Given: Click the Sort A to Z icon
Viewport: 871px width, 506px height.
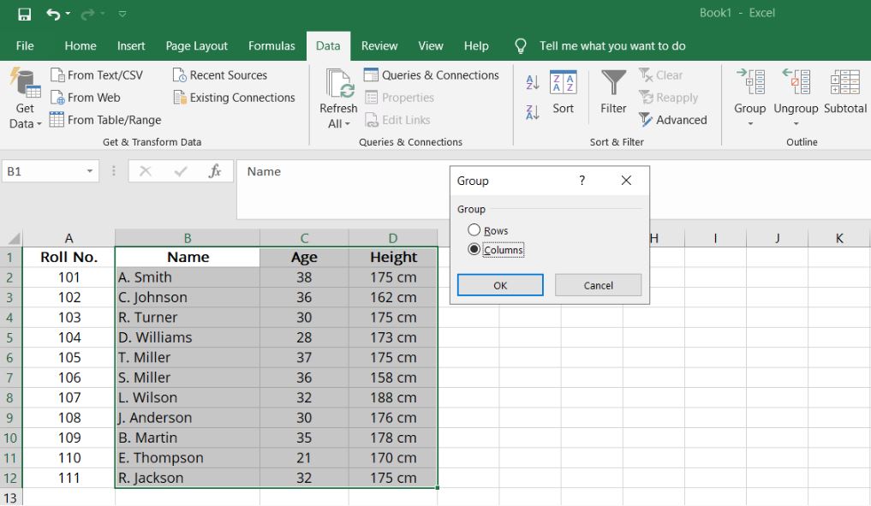Looking at the screenshot, I should point(532,83).
